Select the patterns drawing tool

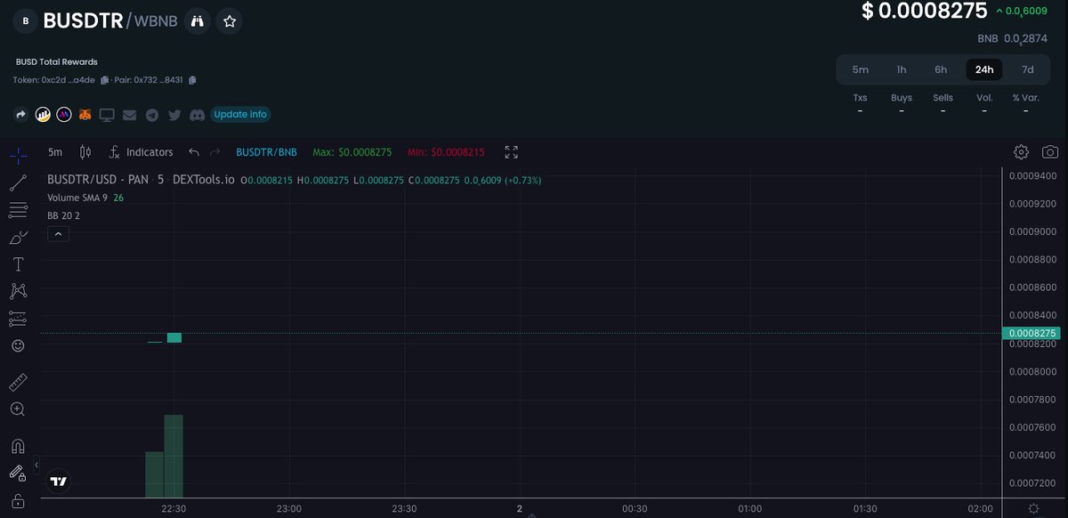18,291
